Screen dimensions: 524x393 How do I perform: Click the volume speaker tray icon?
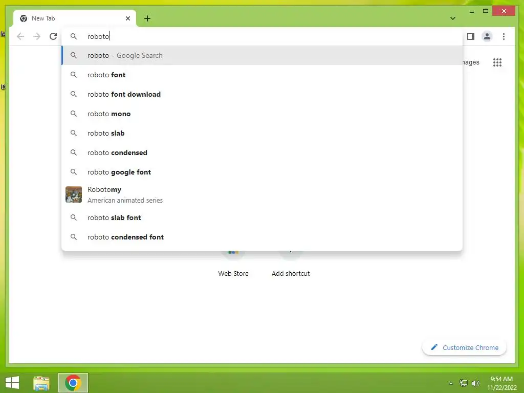[x=476, y=383]
